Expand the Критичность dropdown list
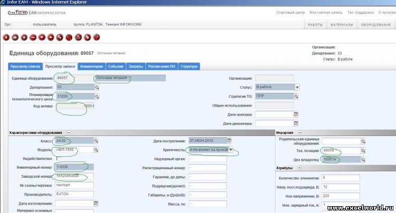Viewport: 396px width, 213px height. click(230, 150)
